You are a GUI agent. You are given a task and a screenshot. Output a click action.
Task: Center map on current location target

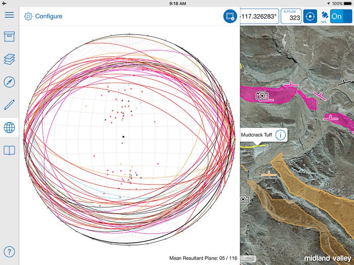[x=309, y=16]
